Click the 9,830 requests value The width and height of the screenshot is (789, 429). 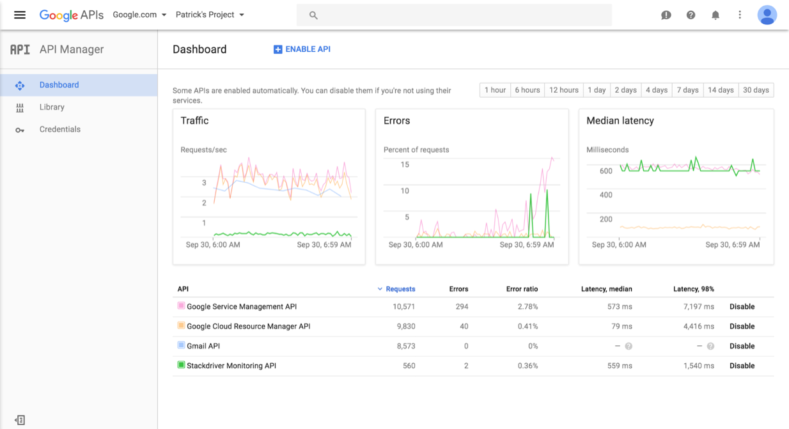(406, 327)
